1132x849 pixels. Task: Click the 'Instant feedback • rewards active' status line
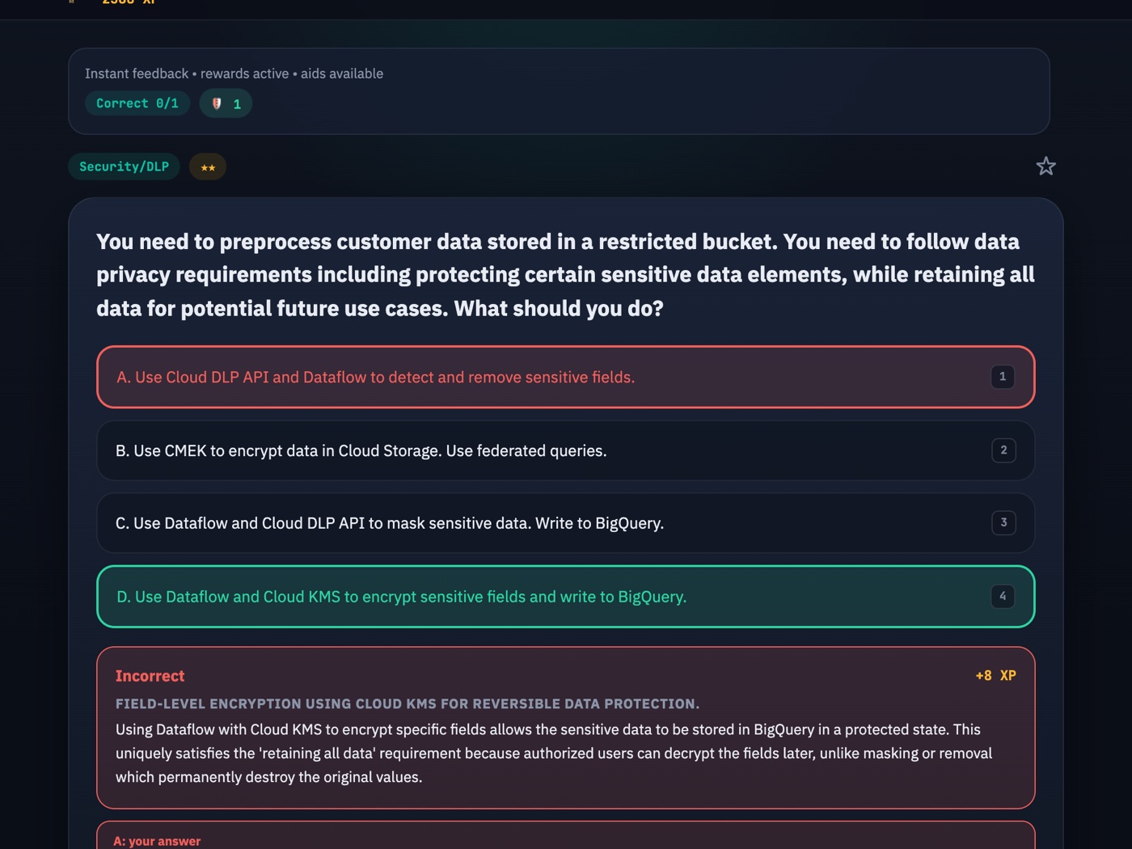coord(234,74)
